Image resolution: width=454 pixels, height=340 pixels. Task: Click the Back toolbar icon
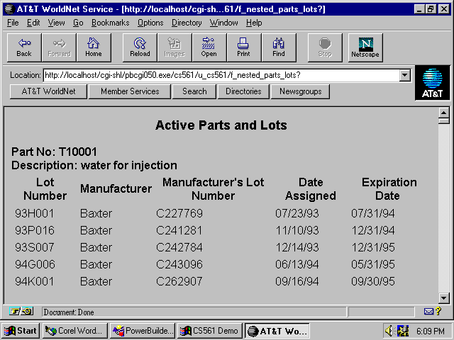coord(24,47)
